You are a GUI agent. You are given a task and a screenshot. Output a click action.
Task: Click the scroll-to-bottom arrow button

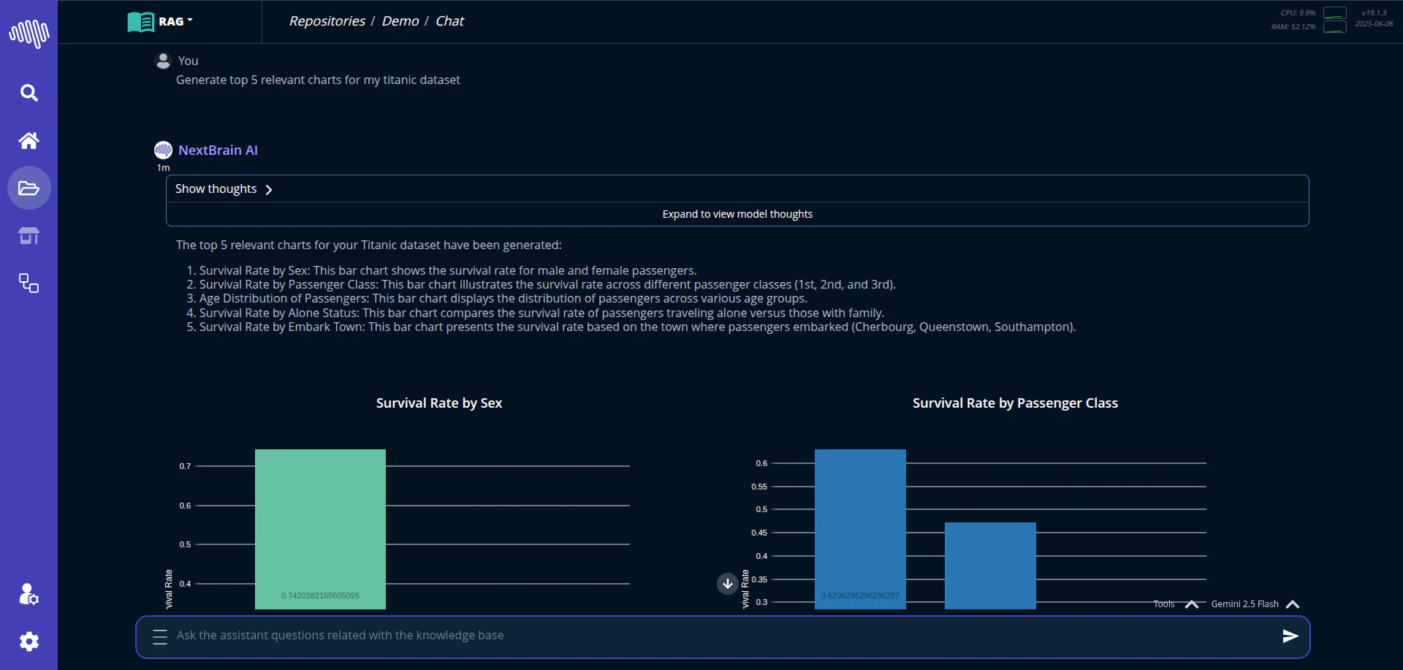click(x=727, y=584)
